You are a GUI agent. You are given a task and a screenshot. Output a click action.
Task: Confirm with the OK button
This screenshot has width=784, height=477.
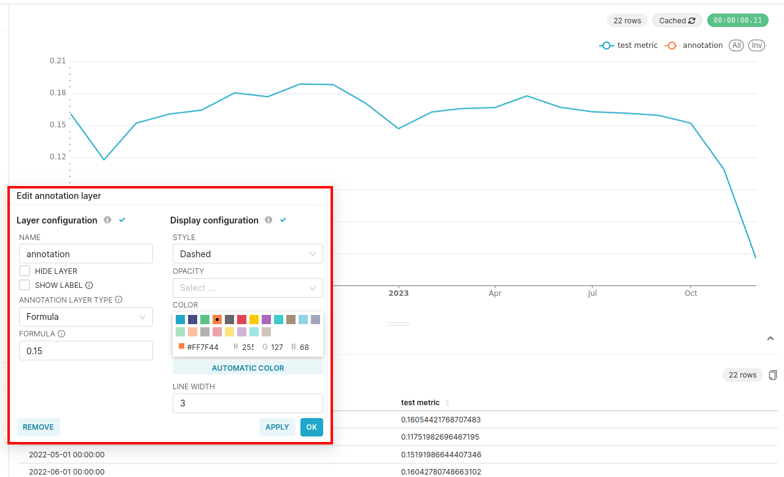pos(312,427)
